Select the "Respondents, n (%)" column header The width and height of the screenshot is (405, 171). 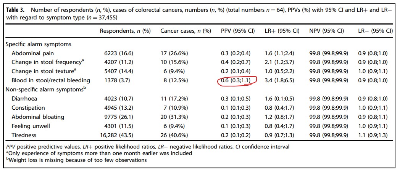coord(125,31)
